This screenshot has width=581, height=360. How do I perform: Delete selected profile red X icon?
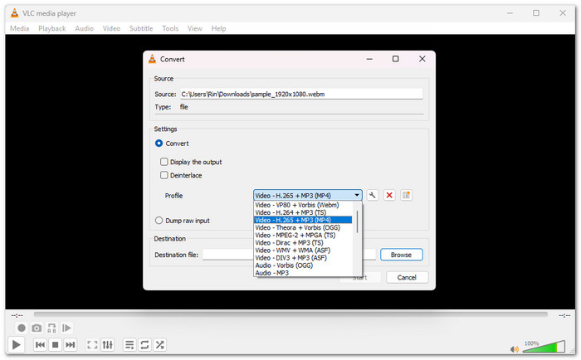pyautogui.click(x=389, y=195)
